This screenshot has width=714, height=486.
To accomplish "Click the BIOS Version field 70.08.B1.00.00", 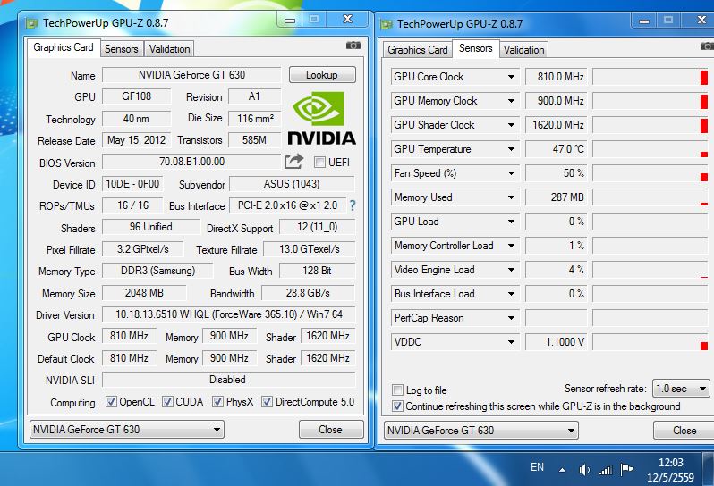I will (x=191, y=162).
